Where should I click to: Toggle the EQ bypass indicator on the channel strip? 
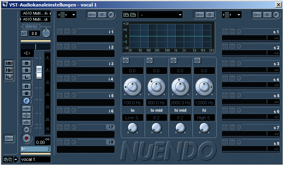27,115
